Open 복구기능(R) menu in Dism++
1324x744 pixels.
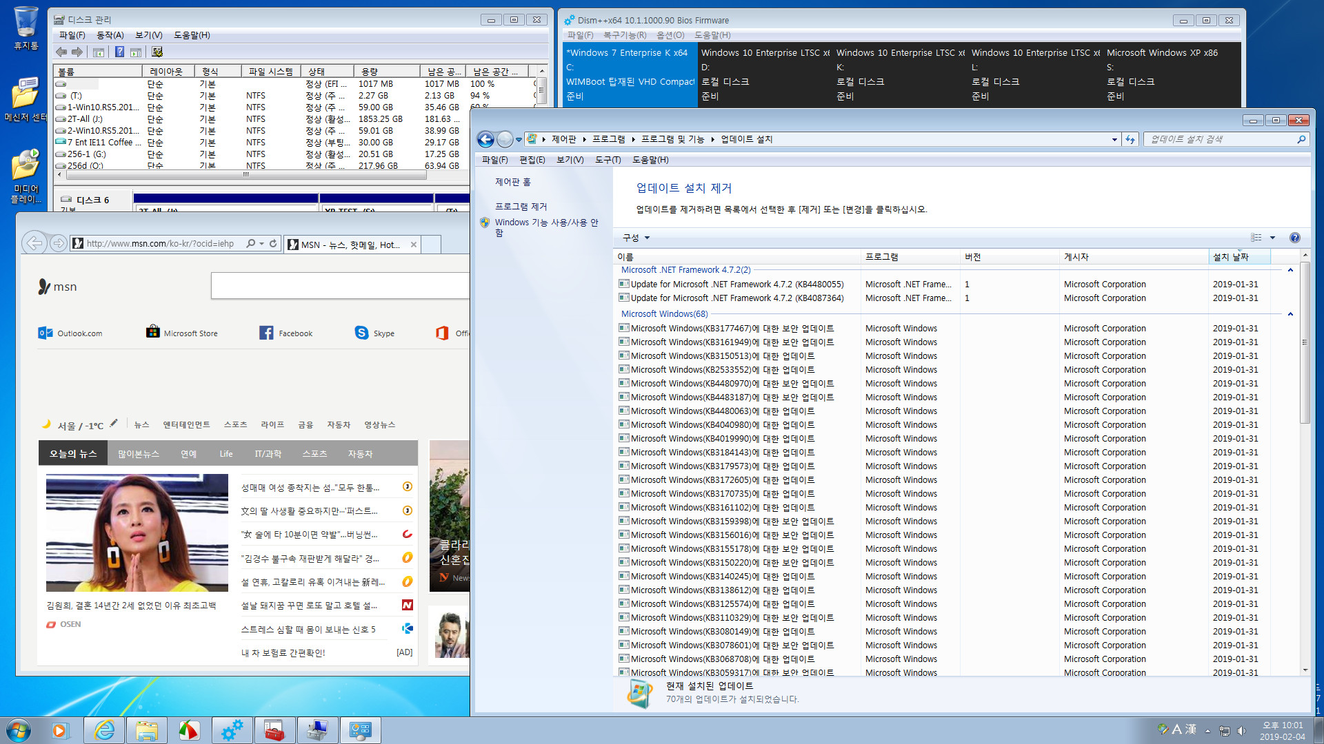pyautogui.click(x=625, y=35)
